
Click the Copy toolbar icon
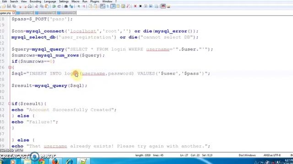click(42, 6)
